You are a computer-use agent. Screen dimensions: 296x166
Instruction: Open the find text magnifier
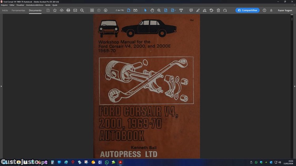[x=82, y=10]
